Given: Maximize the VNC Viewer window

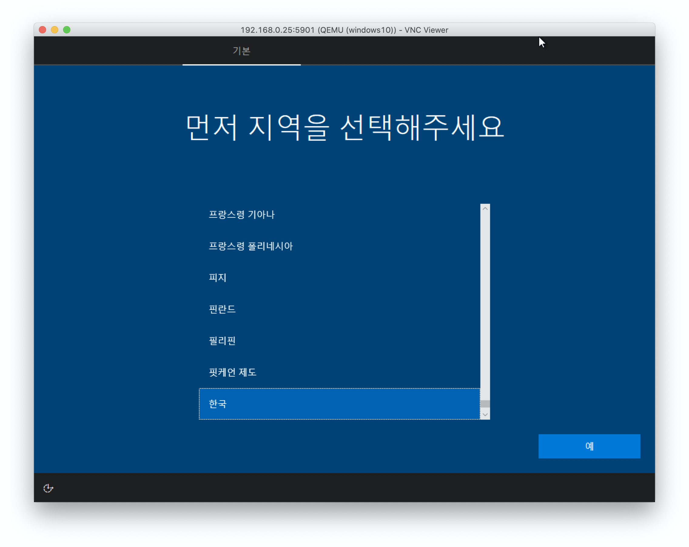Looking at the screenshot, I should (x=67, y=30).
